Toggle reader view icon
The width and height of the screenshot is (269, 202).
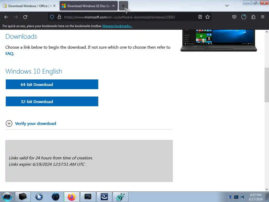(200, 17)
